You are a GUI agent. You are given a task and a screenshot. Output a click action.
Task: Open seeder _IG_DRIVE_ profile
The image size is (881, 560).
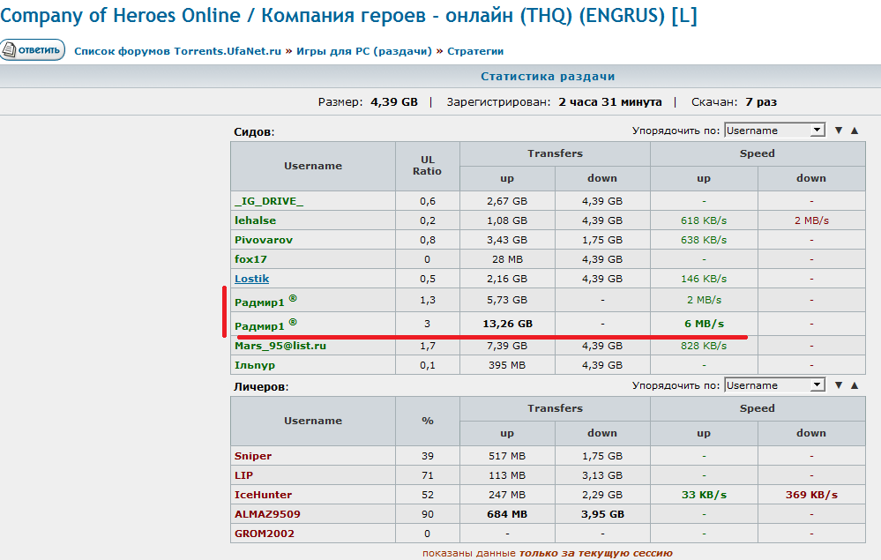[269, 201]
